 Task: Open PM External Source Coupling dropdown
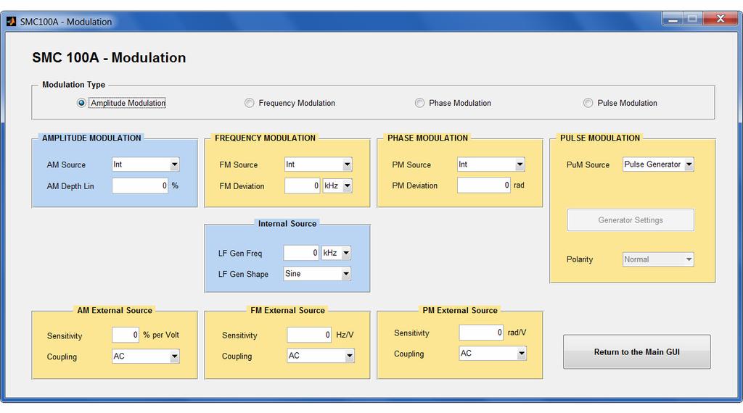(x=493, y=354)
